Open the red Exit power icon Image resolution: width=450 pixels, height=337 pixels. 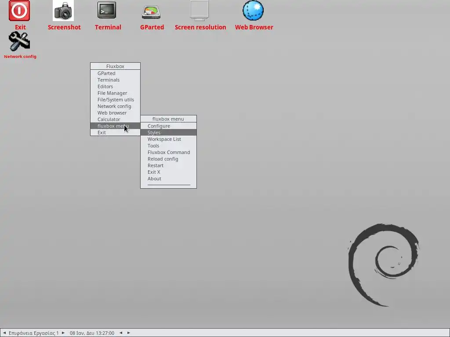point(19,11)
